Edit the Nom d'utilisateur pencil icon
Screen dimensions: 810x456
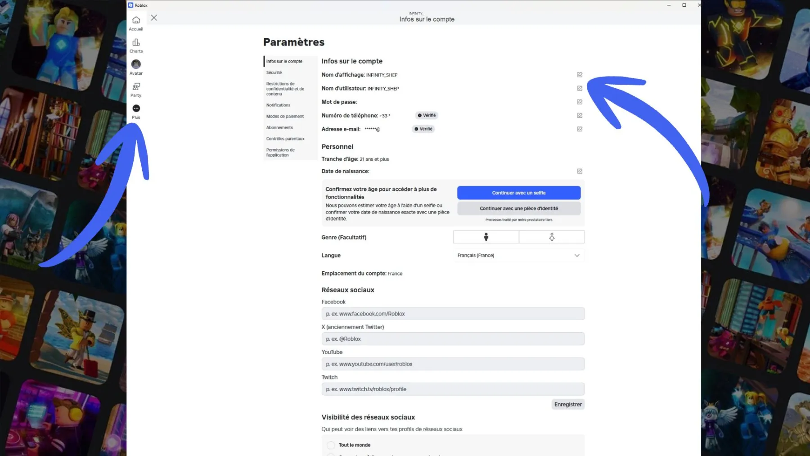[580, 88]
